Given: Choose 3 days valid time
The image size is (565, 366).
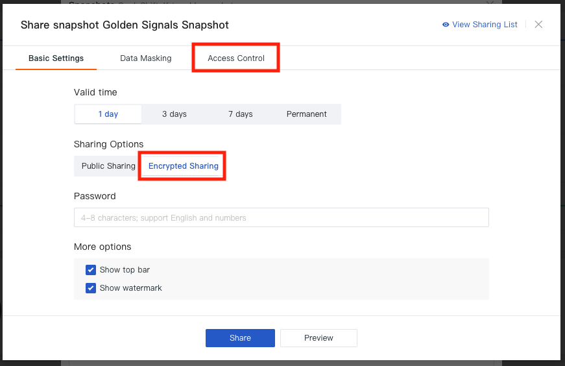Looking at the screenshot, I should point(174,114).
